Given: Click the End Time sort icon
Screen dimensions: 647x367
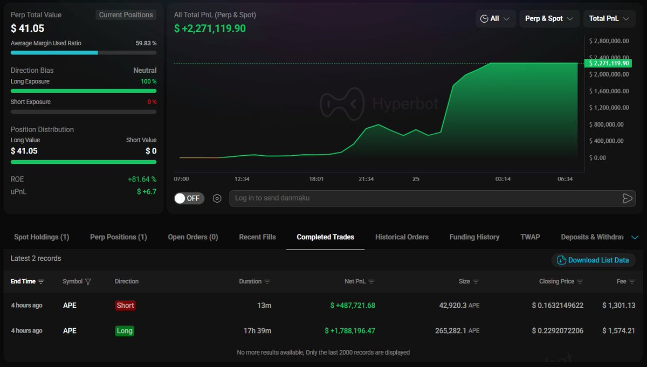Looking at the screenshot, I should pos(41,281).
